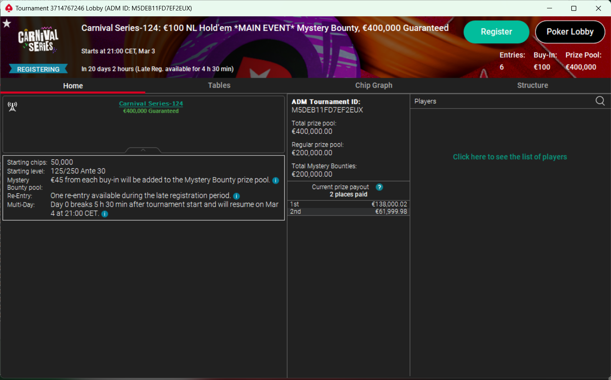Select the 2nd place payout row
Image resolution: width=611 pixels, height=380 pixels.
[x=348, y=212]
